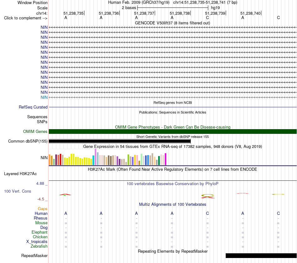Click position marker 51,238,735 on ruler
Viewport: 297px width, 263px height.
pyautogui.click(x=74, y=13)
